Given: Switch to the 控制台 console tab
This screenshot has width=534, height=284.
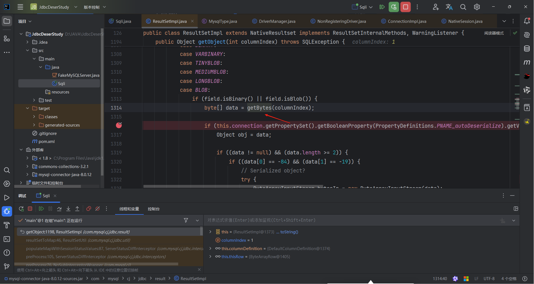Looking at the screenshot, I should coord(153,209).
